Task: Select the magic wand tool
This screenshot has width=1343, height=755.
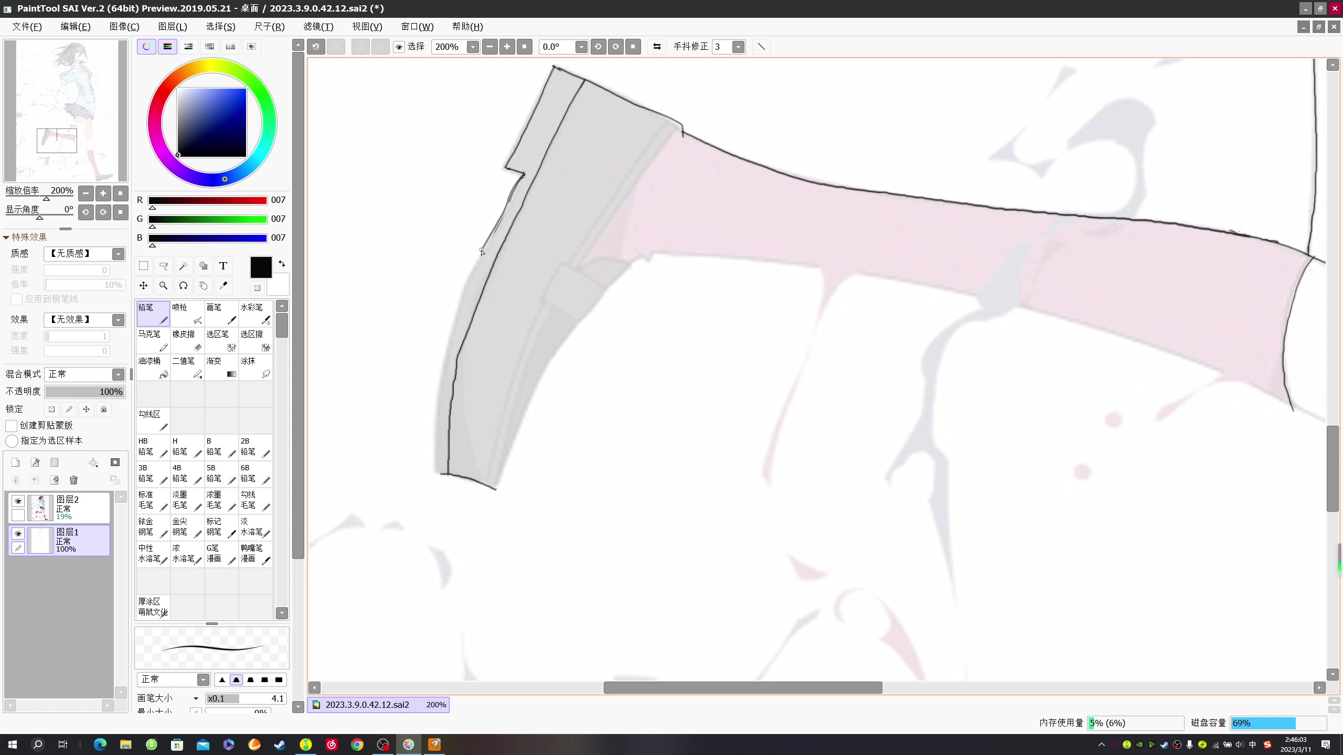Action: click(x=183, y=266)
